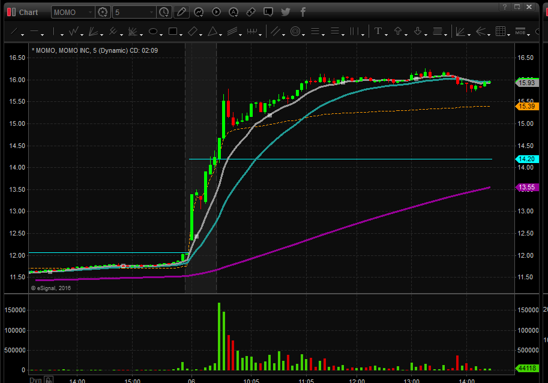The height and width of the screenshot is (383, 548).
Task: Click the pencil edit chart button
Action: coord(181,12)
